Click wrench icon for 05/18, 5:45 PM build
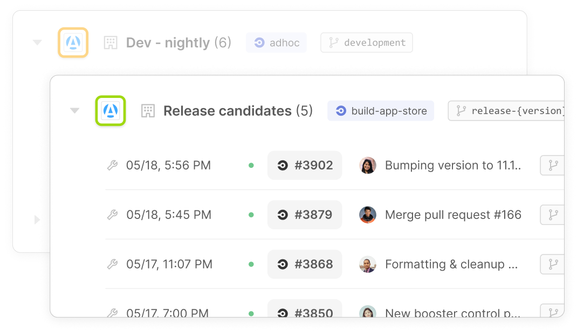577x332 pixels. click(x=112, y=215)
